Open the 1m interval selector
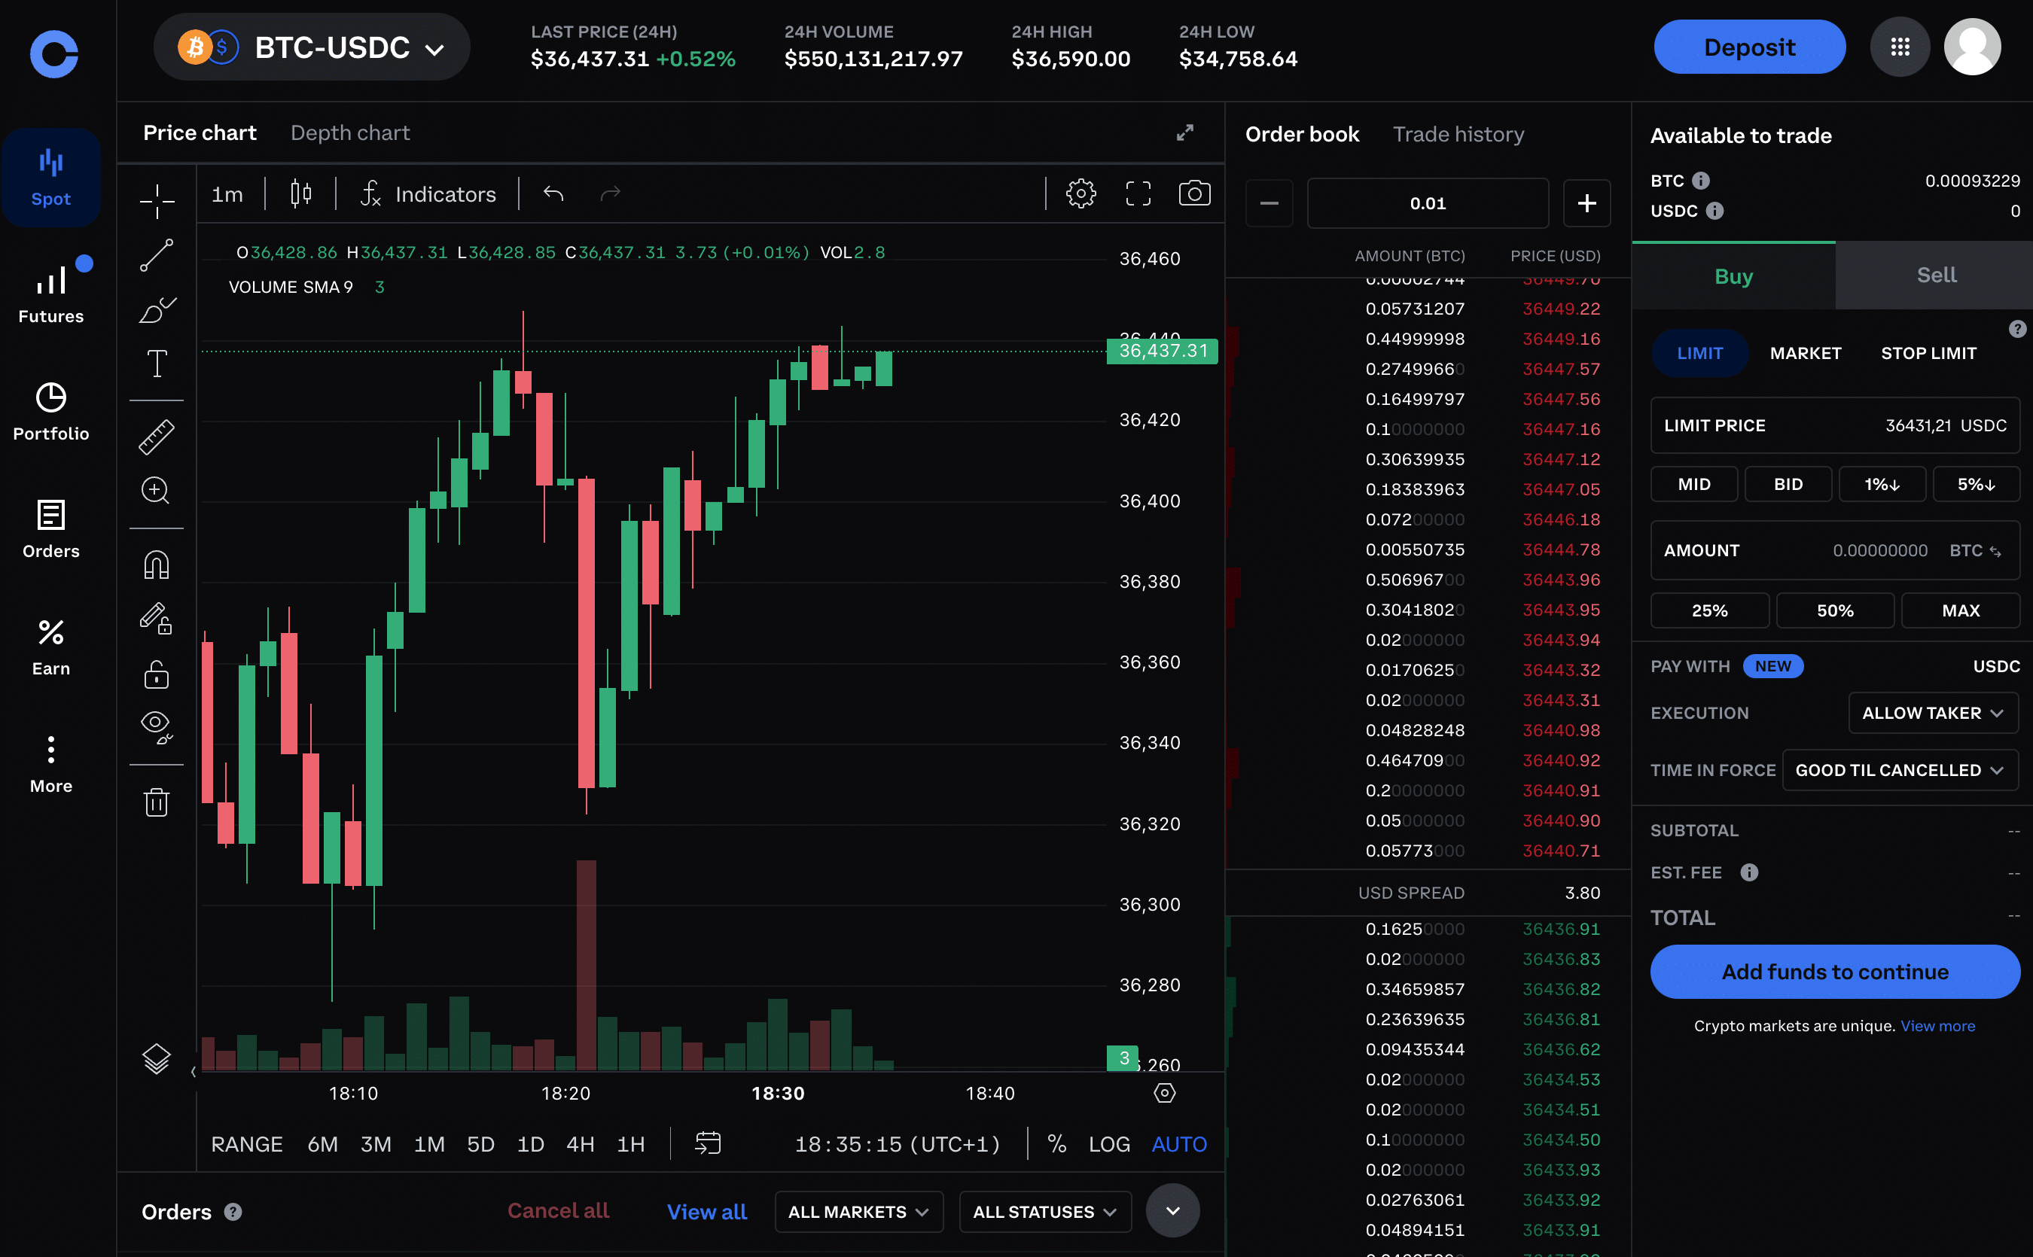The height and width of the screenshot is (1257, 2033). [227, 193]
